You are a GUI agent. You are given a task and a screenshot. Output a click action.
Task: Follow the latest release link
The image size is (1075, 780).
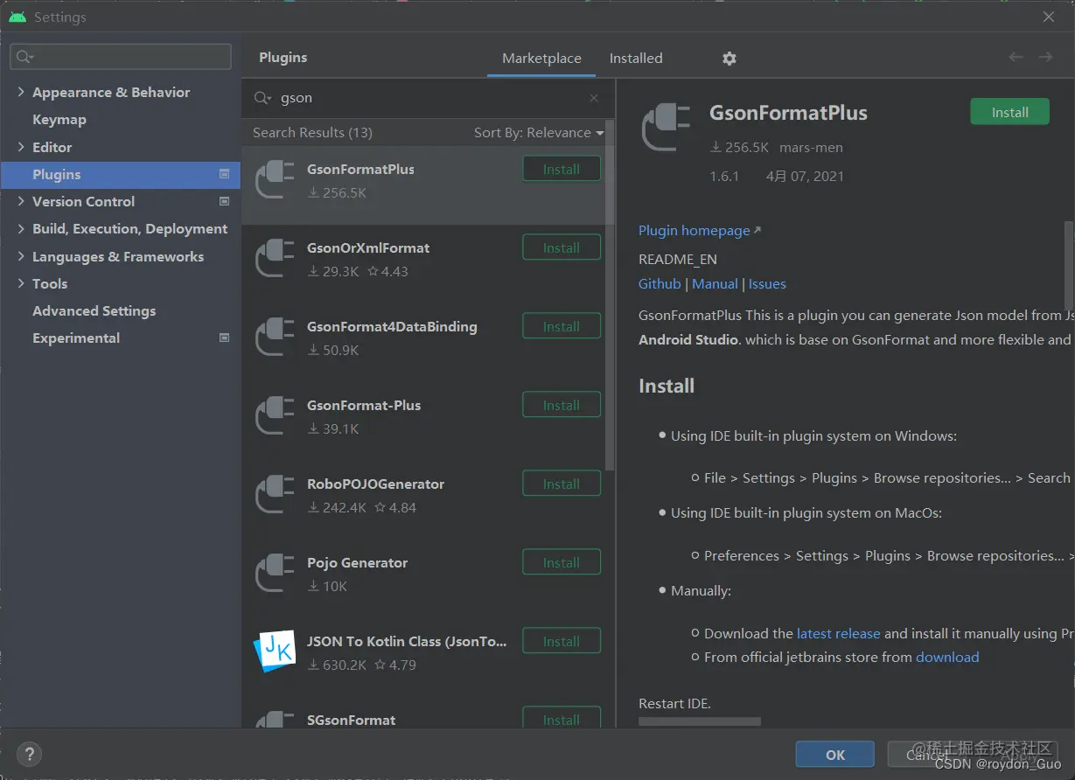point(838,633)
